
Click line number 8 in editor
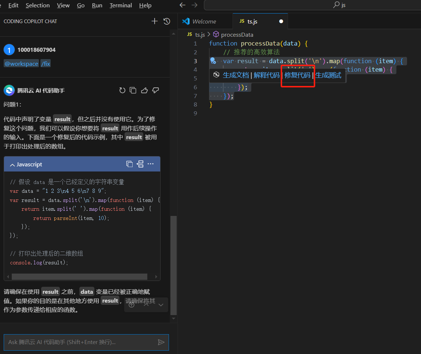(x=195, y=105)
